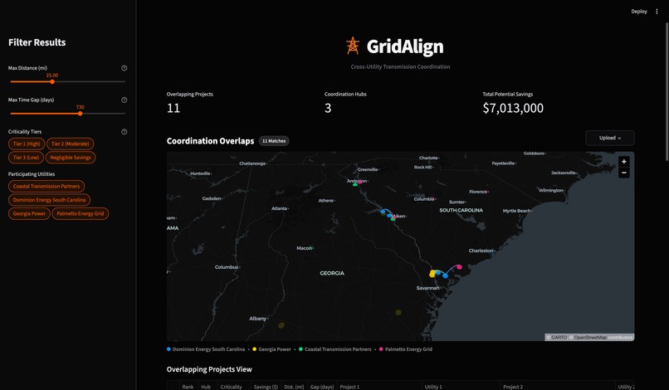Toggle the Georgia Power utility chip
Image resolution: width=669 pixels, height=390 pixels.
(29, 213)
